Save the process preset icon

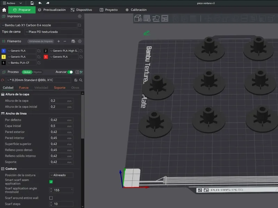click(76, 80)
